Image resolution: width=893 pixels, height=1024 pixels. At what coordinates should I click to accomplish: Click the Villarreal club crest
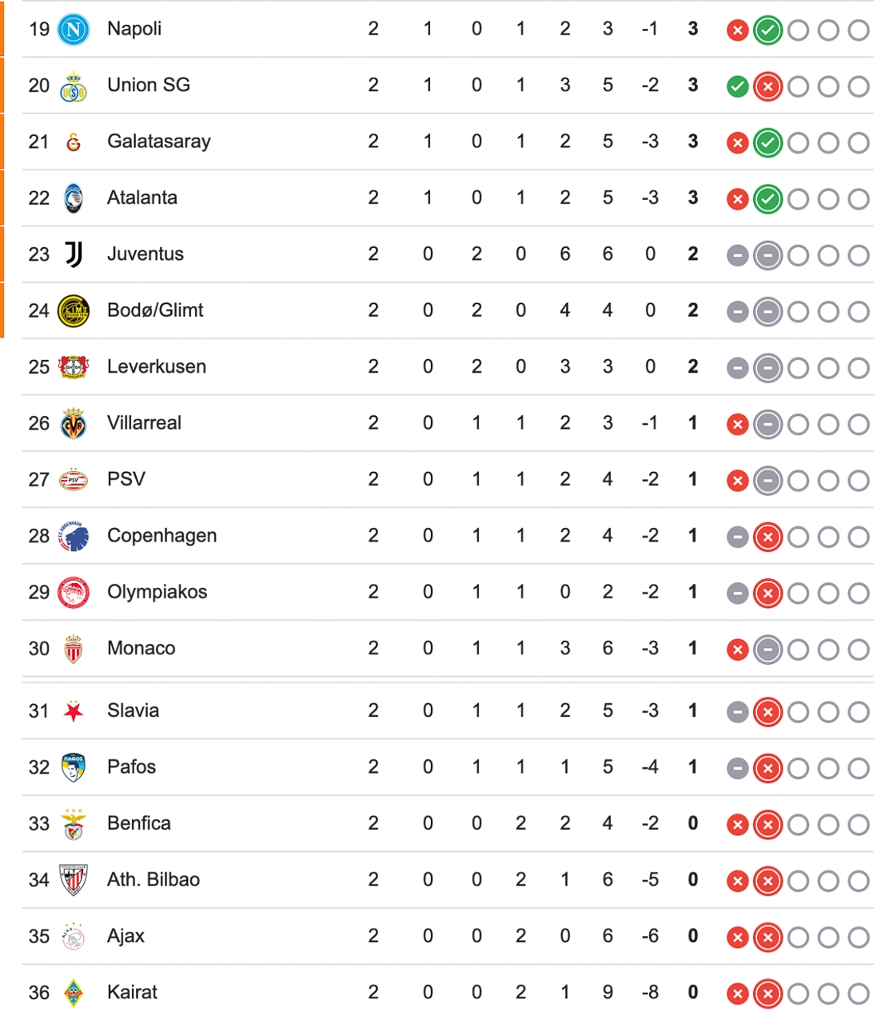pos(74,424)
